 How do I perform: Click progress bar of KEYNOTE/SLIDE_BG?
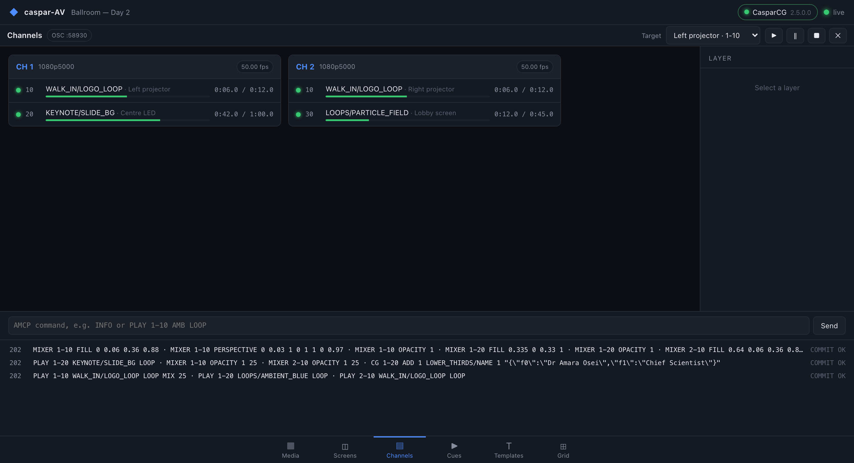tap(128, 120)
